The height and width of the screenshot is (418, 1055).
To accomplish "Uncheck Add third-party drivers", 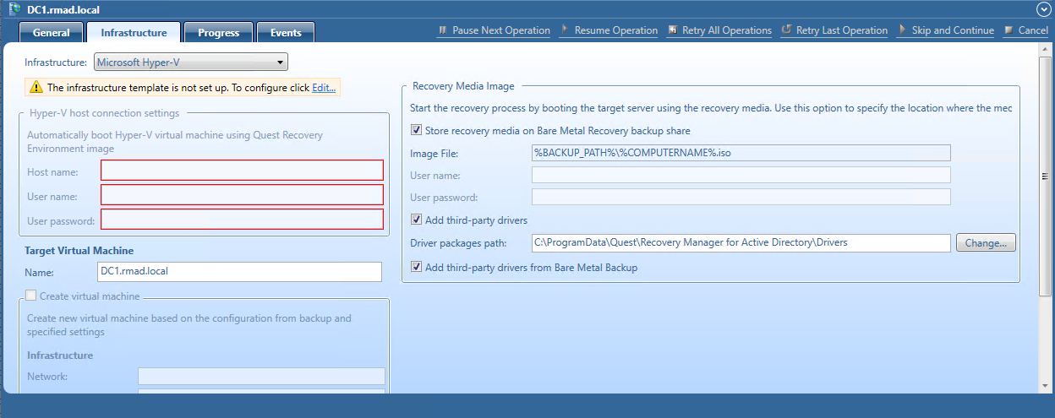I will pos(416,220).
